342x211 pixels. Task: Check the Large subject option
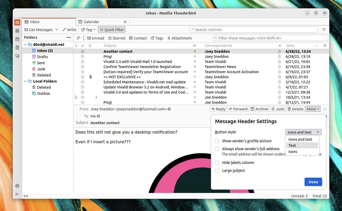217,170
